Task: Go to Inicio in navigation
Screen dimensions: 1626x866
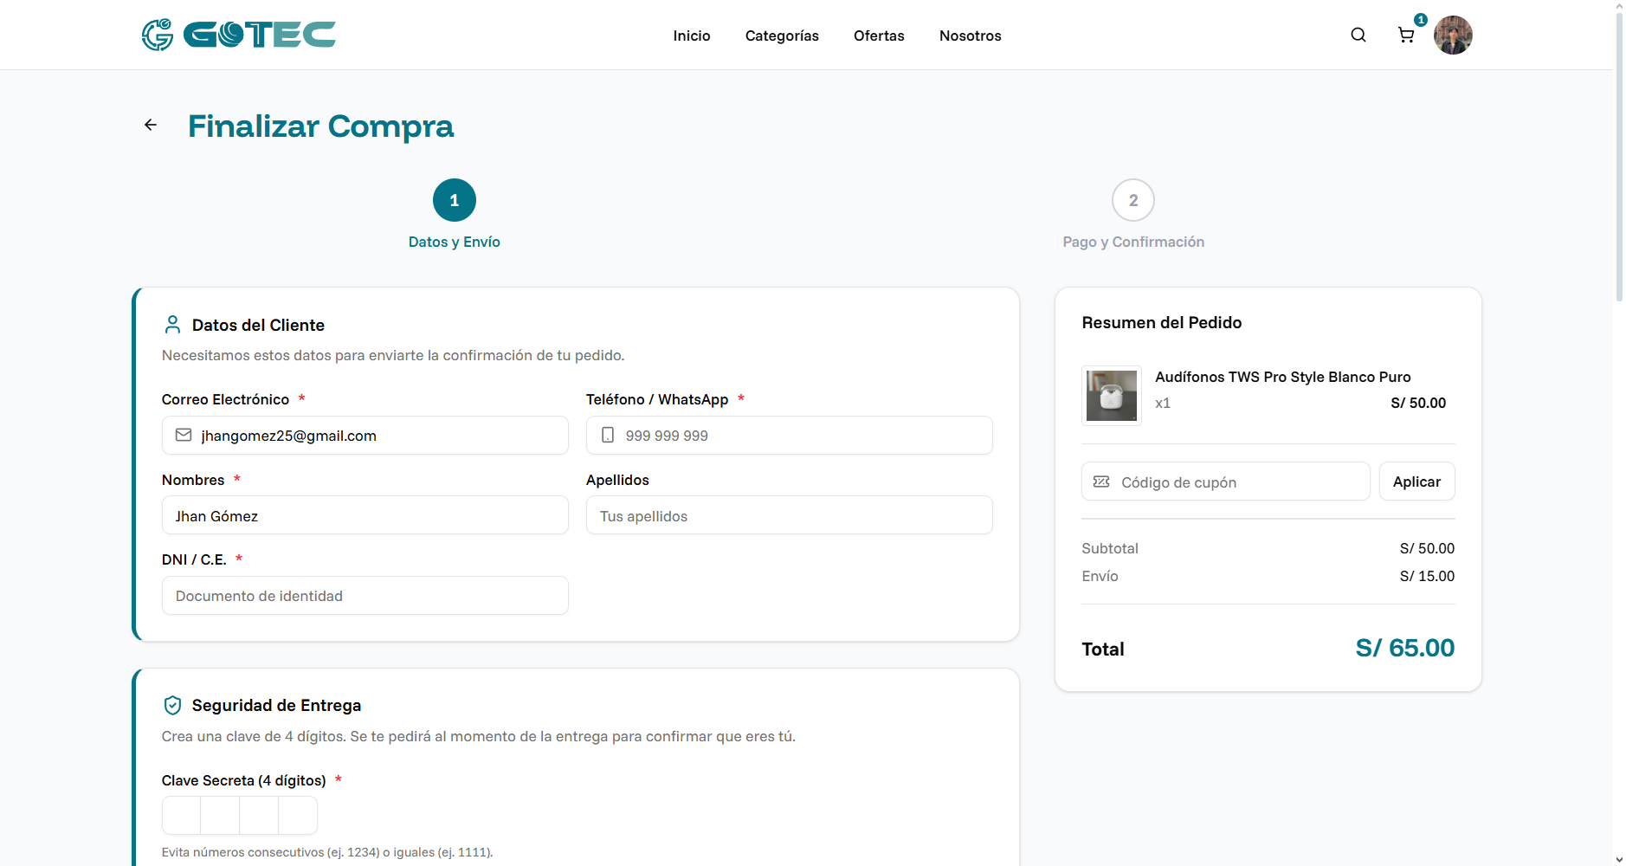Action: click(x=691, y=36)
